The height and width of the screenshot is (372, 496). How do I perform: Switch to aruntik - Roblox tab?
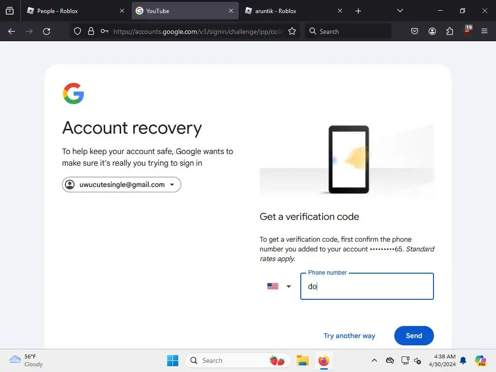tap(294, 11)
